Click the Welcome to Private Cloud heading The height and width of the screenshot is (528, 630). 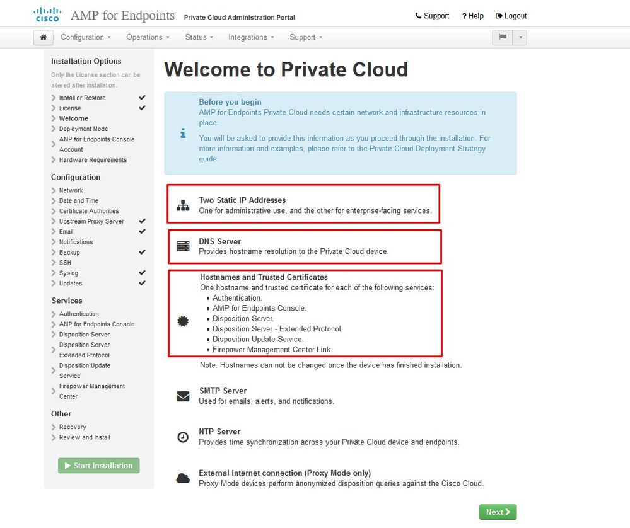pos(286,69)
